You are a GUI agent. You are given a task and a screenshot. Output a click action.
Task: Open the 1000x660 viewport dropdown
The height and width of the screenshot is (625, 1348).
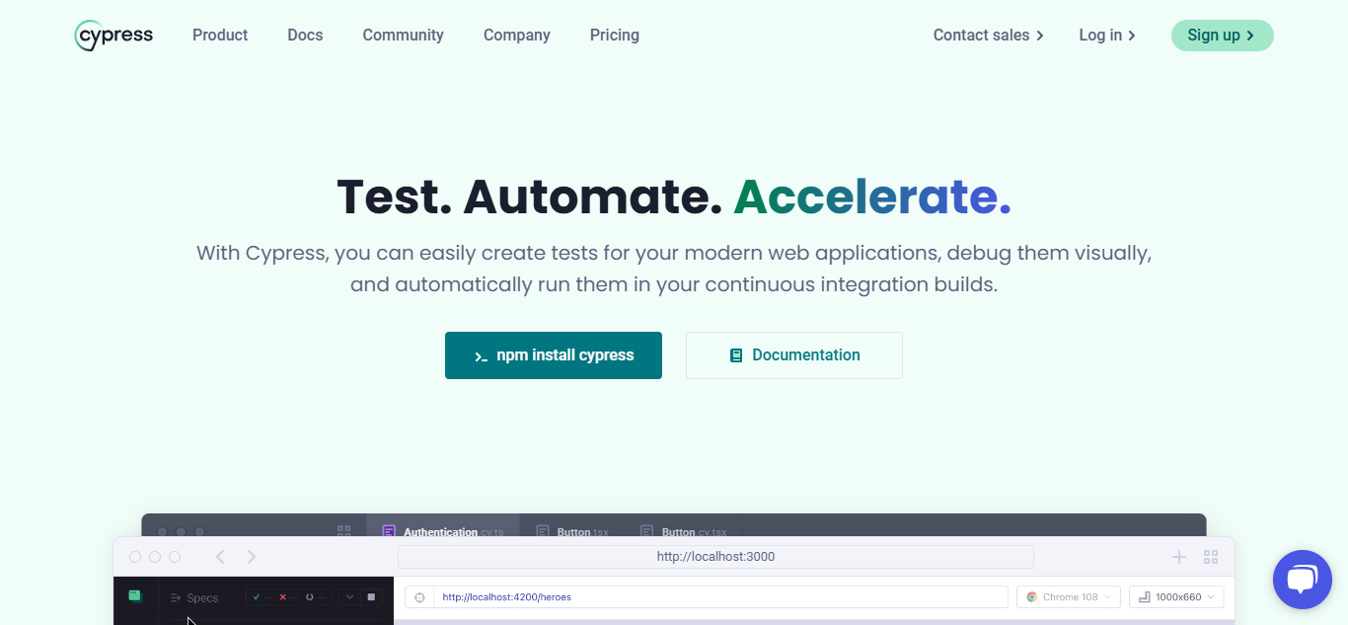1175,597
